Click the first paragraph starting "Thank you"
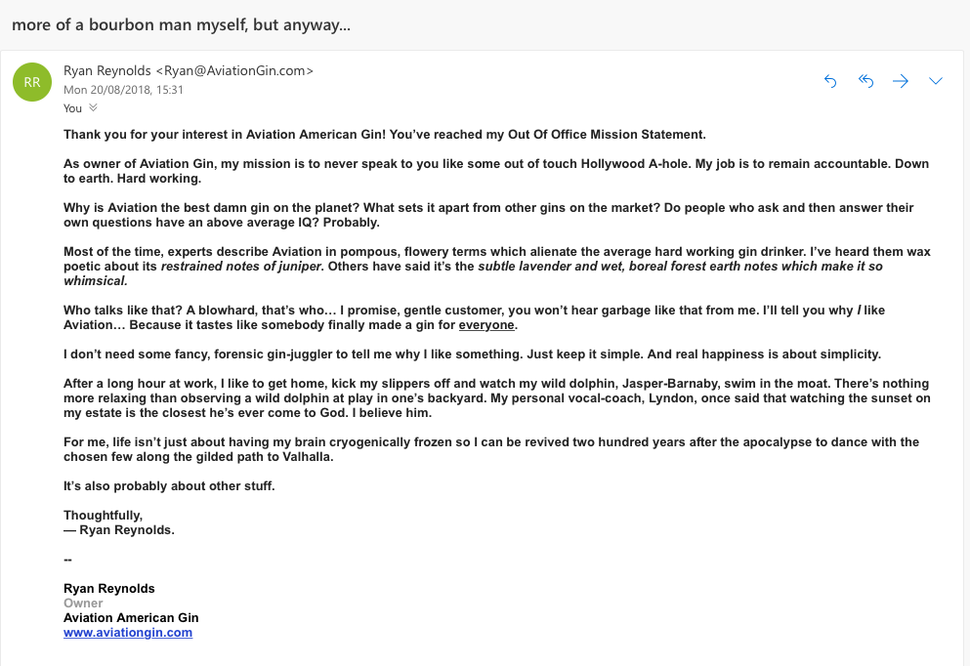The width and height of the screenshot is (970, 666). [x=384, y=135]
